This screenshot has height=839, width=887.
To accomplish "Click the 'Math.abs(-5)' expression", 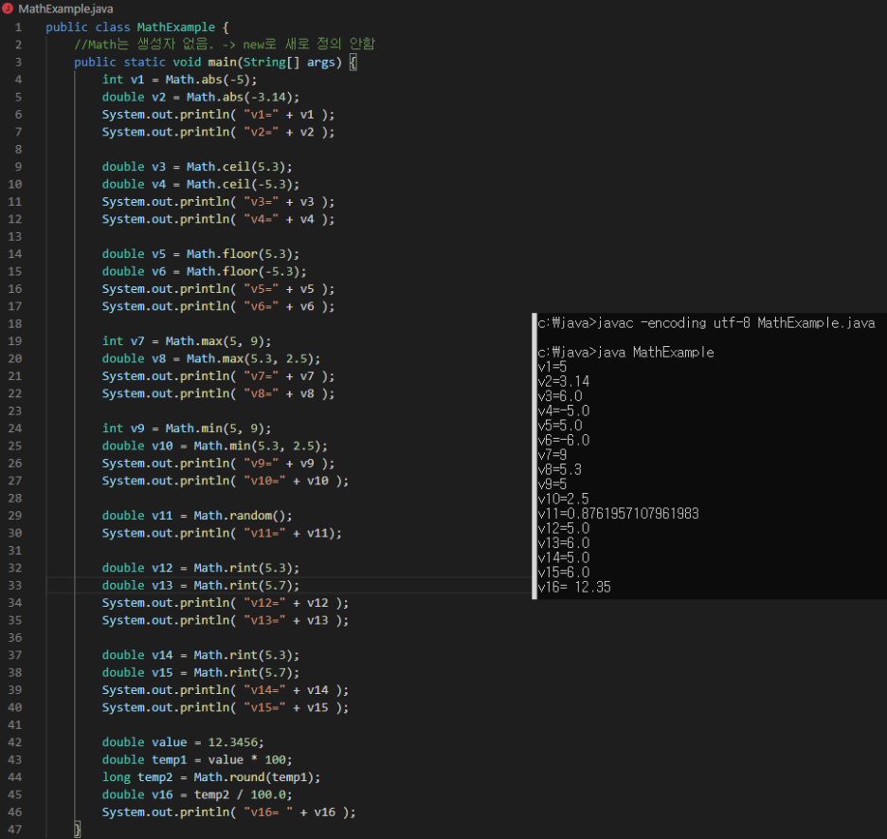I will 208,79.
